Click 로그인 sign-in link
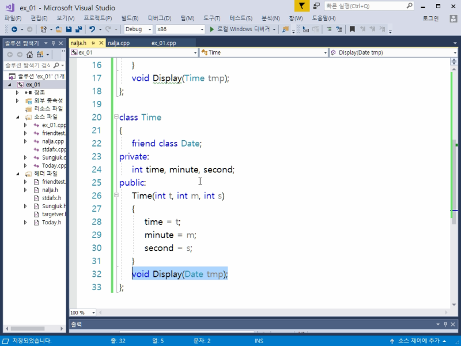Image resolution: width=461 pixels, height=346 pixels. pos(430,18)
